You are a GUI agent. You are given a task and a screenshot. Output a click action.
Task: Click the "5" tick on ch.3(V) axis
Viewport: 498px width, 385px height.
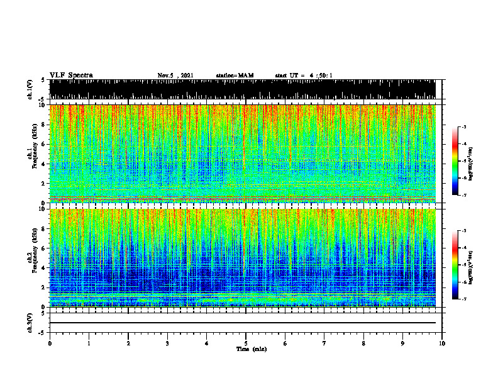[43, 313]
